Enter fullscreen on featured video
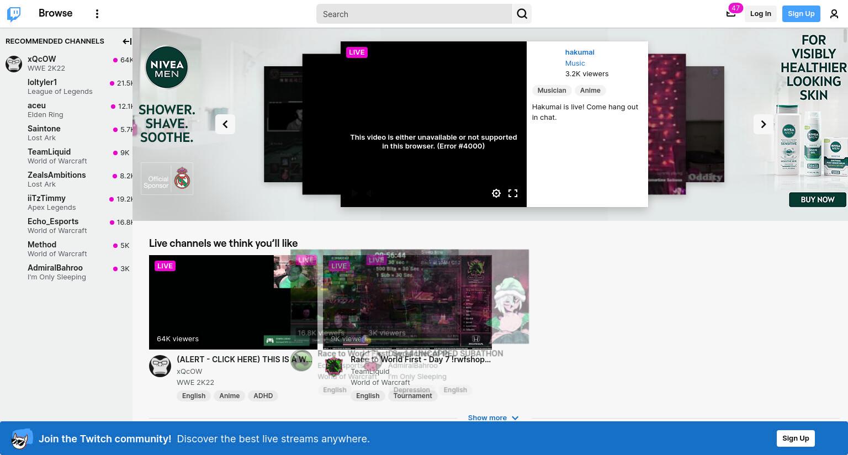Screen dimensions: 848x455 click(513, 193)
